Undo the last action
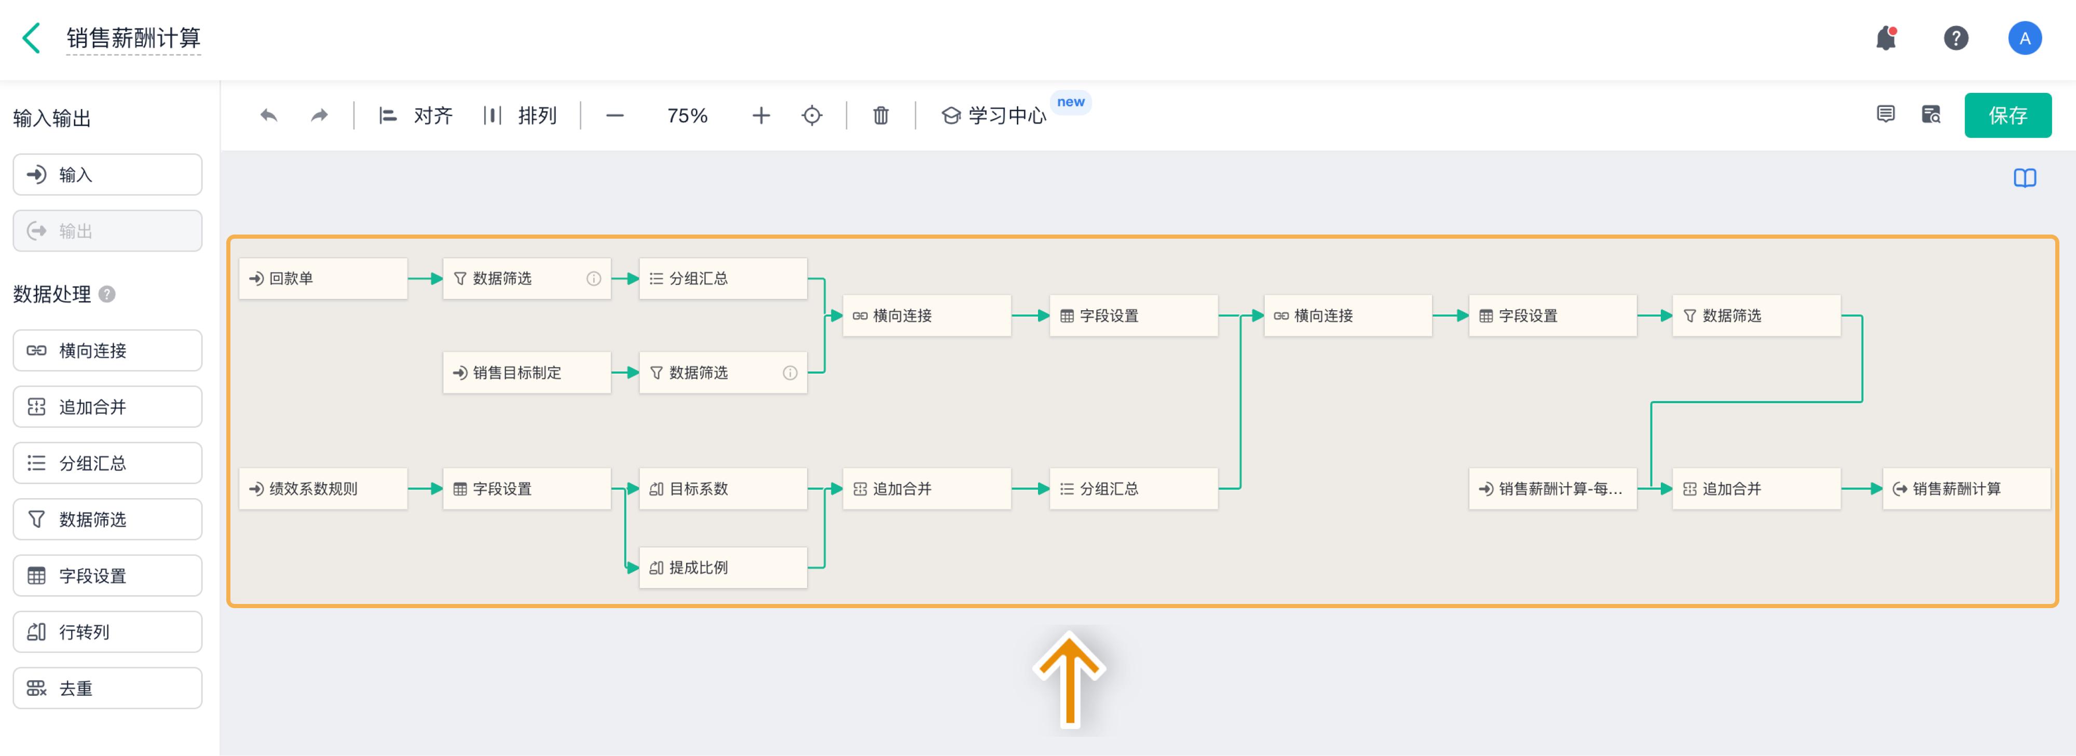This screenshot has width=2076, height=756. click(269, 115)
